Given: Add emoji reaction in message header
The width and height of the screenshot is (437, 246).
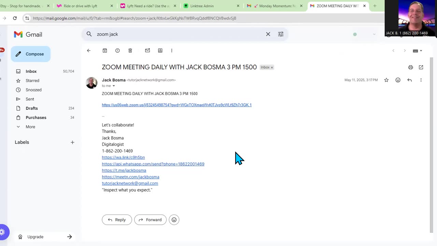Looking at the screenshot, I should pyautogui.click(x=398, y=80).
